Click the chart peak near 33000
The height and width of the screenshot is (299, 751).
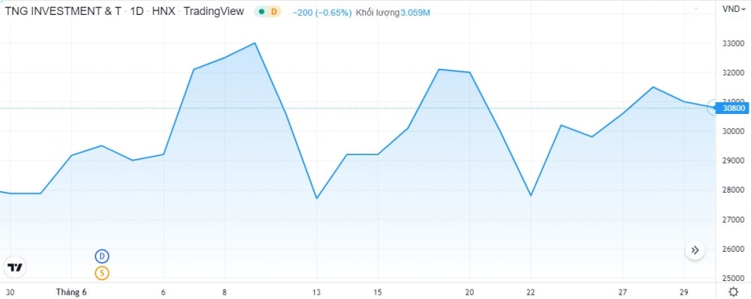point(255,43)
